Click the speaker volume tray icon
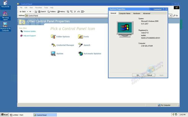This screenshot has height=117, width=188. [173, 115]
